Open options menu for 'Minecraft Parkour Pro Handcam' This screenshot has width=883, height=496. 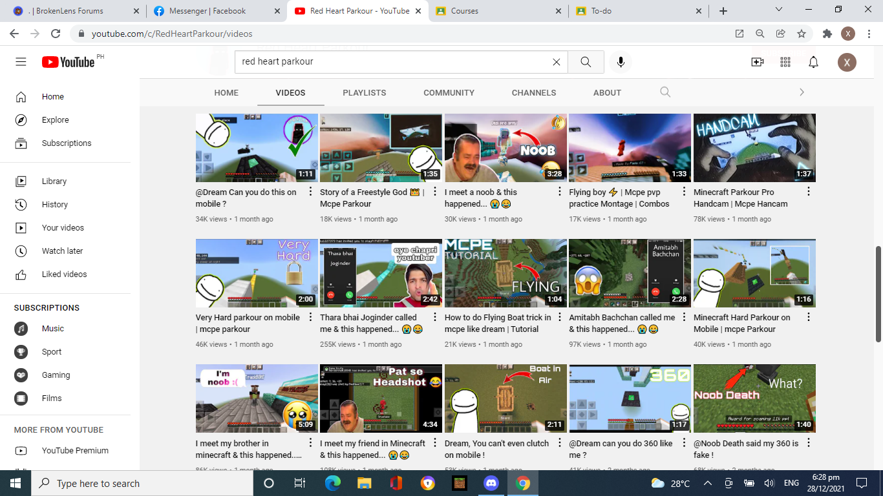[x=809, y=192]
